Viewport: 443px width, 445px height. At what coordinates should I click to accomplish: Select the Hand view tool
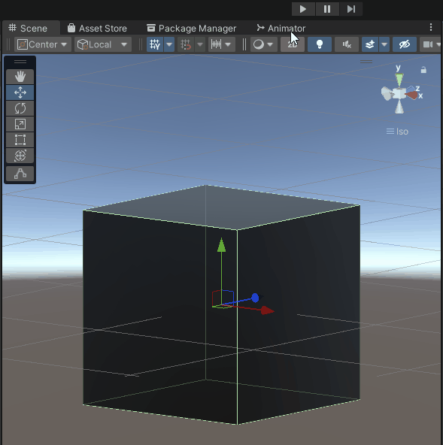pyautogui.click(x=20, y=77)
